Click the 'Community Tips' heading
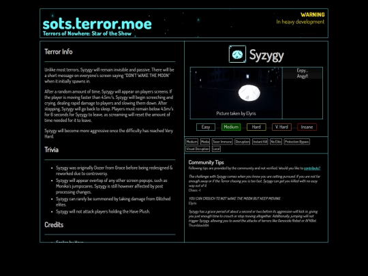 click(206, 162)
